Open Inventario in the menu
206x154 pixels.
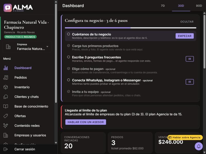pyautogui.click(x=27, y=87)
